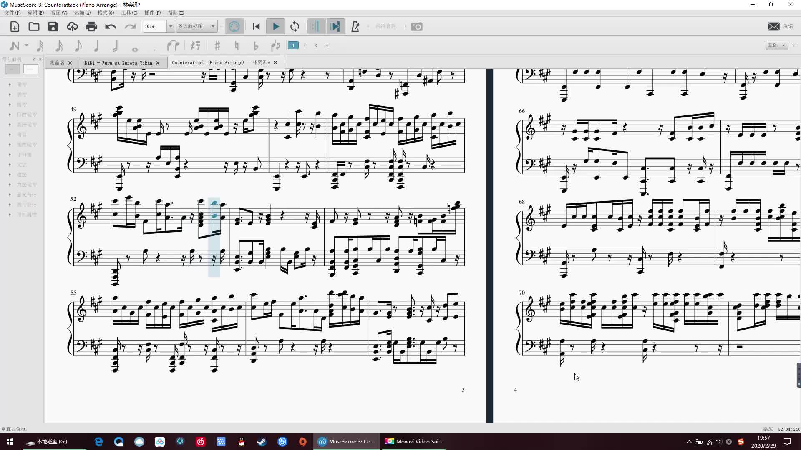Switch to BiBi_-_Fuyu_ga_Kureta_Yokan tab
The width and height of the screenshot is (801, 450).
pos(118,63)
